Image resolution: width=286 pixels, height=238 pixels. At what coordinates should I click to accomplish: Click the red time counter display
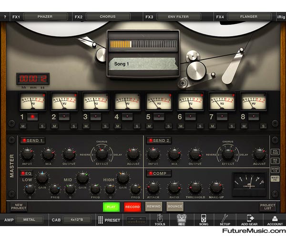pyautogui.click(x=33, y=79)
